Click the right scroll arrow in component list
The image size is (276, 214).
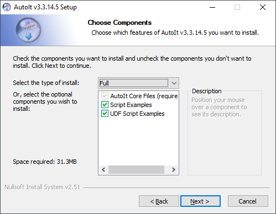(x=174, y=169)
